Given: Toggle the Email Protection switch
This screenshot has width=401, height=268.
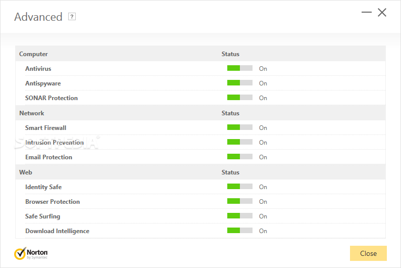Looking at the screenshot, I should pos(239,156).
